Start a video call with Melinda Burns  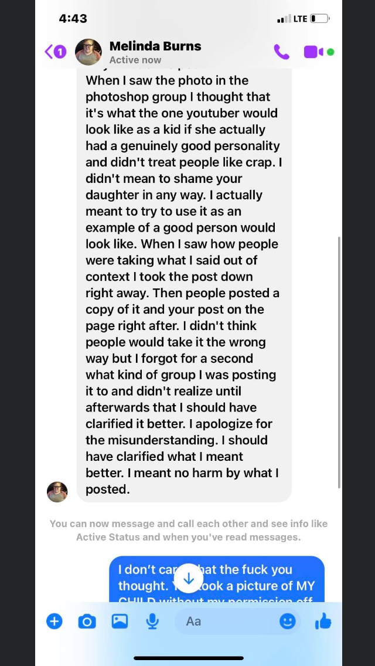point(313,52)
